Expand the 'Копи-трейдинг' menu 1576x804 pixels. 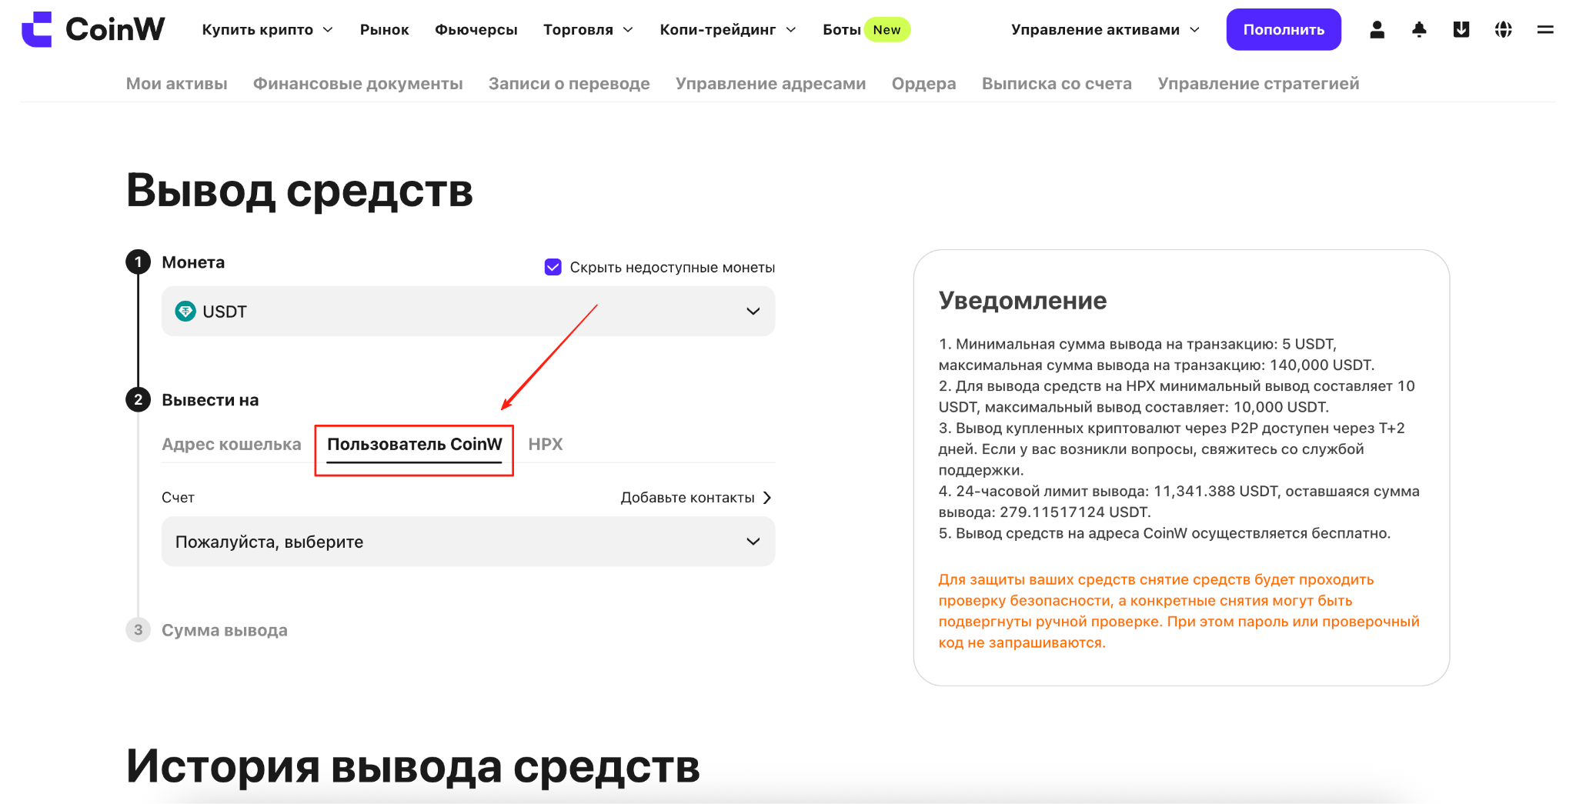click(727, 29)
